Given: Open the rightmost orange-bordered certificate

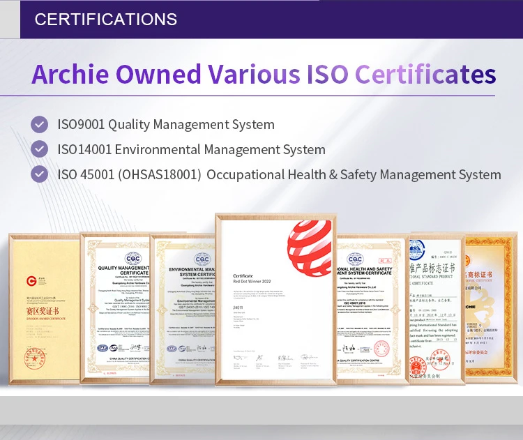Looking at the screenshot, I should (x=492, y=307).
